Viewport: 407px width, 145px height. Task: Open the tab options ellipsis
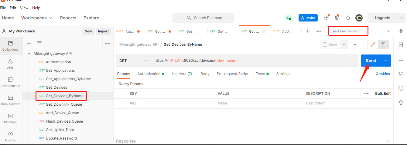(x=319, y=31)
